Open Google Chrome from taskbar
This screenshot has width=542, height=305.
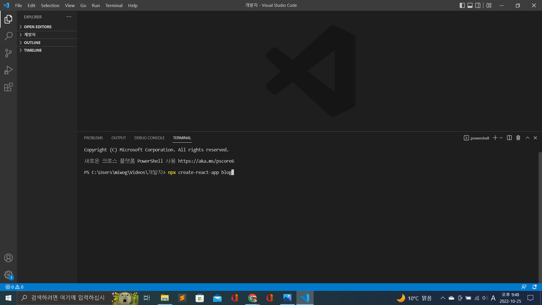252,298
